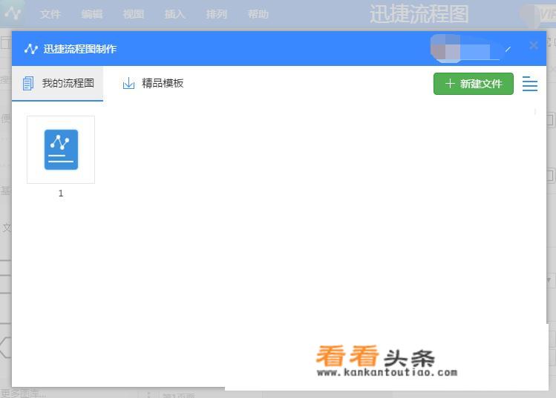Click the edit pencil next to username
This screenshot has width=556, height=398.
[508, 49]
